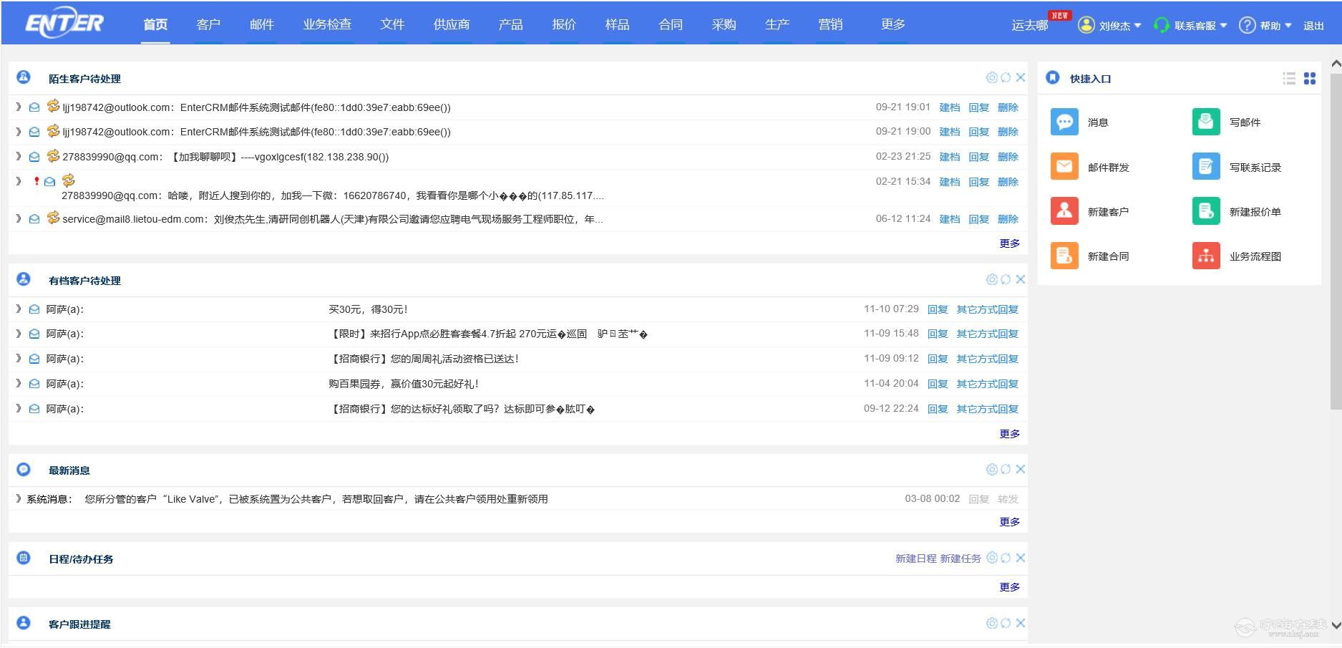This screenshot has height=648, width=1342.
Task: Click the red exclamation flag on 278839990 row
Action: pos(37,181)
